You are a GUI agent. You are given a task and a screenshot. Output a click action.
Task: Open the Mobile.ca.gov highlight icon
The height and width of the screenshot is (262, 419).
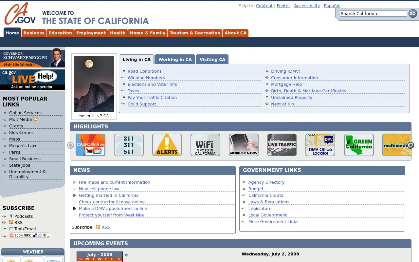click(x=244, y=145)
